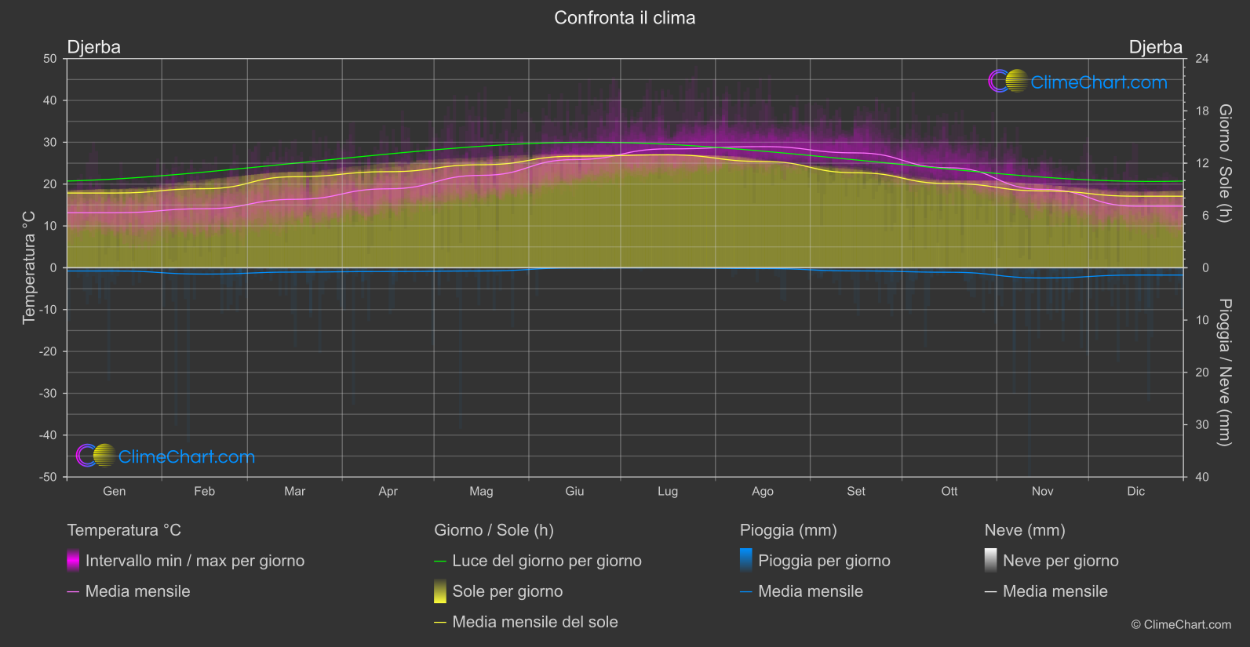This screenshot has height=647, width=1250.
Task: Click the white 'Neve per giorno' swatch
Action: click(991, 560)
